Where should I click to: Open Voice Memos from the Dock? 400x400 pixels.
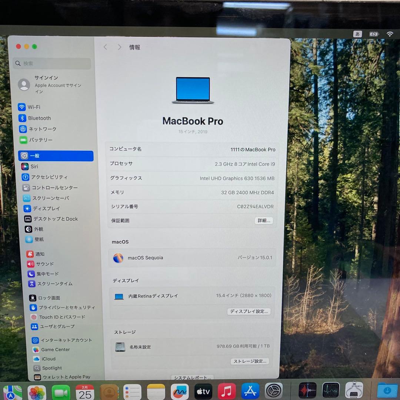point(308,390)
